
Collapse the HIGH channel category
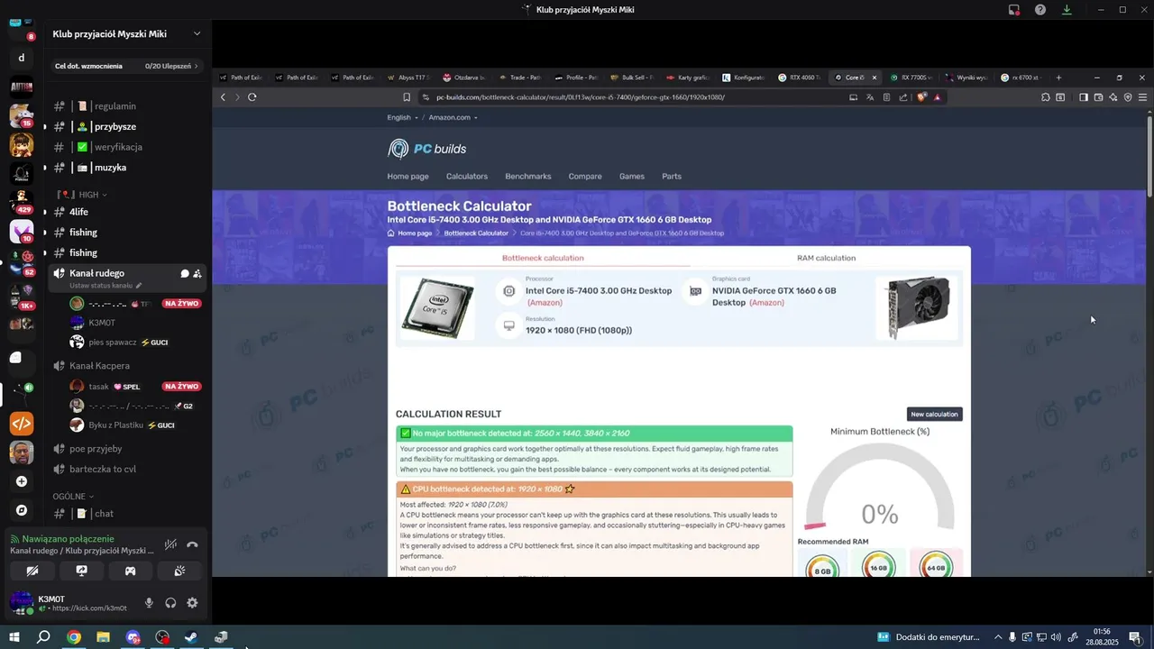pos(87,195)
